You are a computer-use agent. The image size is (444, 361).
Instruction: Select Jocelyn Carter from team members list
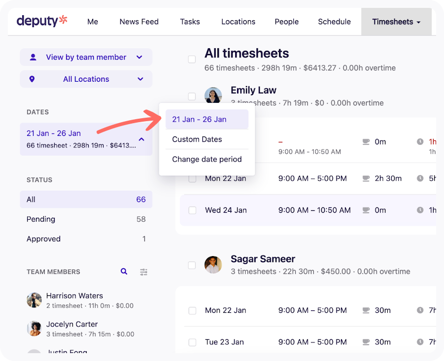point(72,324)
